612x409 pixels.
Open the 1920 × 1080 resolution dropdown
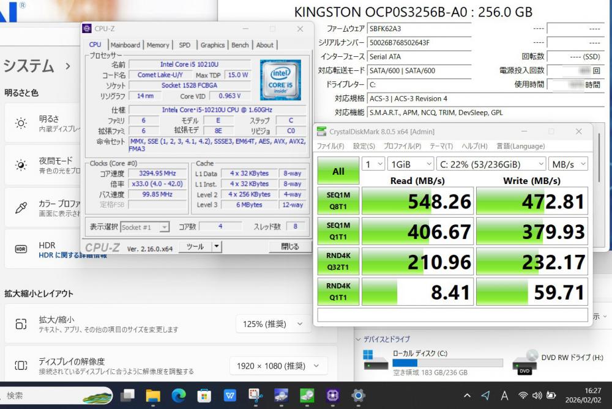[278, 366]
